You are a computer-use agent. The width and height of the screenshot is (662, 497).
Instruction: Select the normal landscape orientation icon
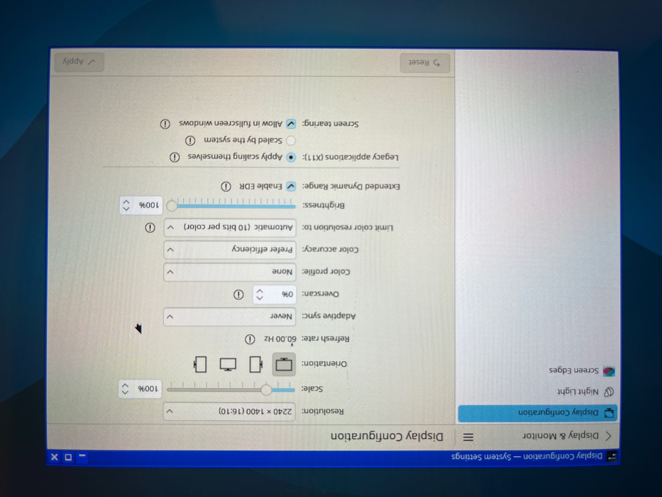pyautogui.click(x=284, y=364)
